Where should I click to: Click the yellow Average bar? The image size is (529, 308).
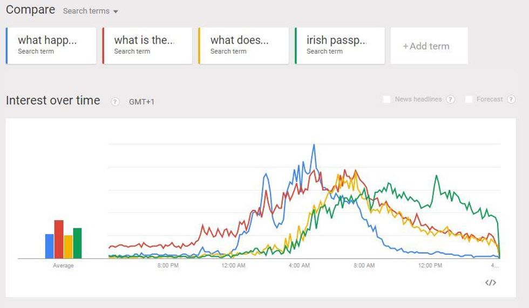coord(68,247)
